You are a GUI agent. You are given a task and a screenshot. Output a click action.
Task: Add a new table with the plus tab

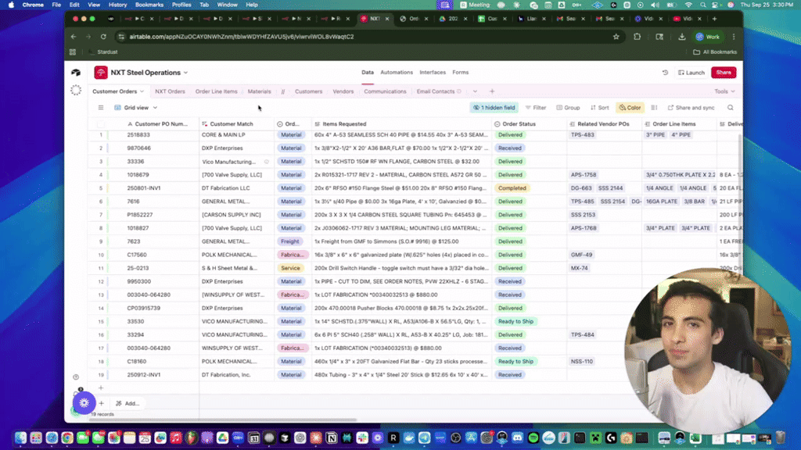coord(492,91)
